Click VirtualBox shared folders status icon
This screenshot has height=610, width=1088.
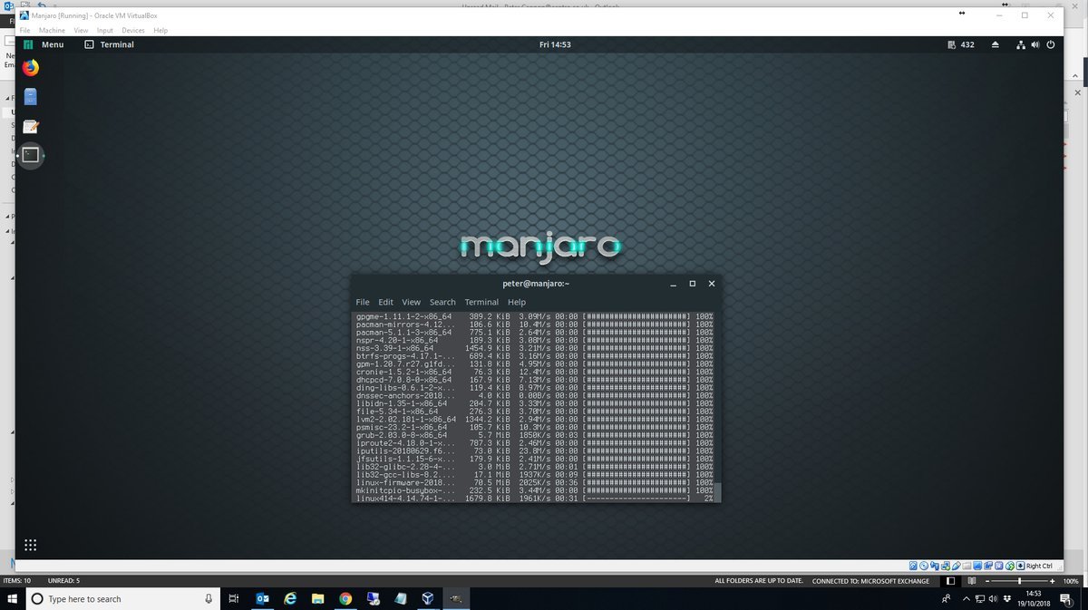click(x=967, y=566)
